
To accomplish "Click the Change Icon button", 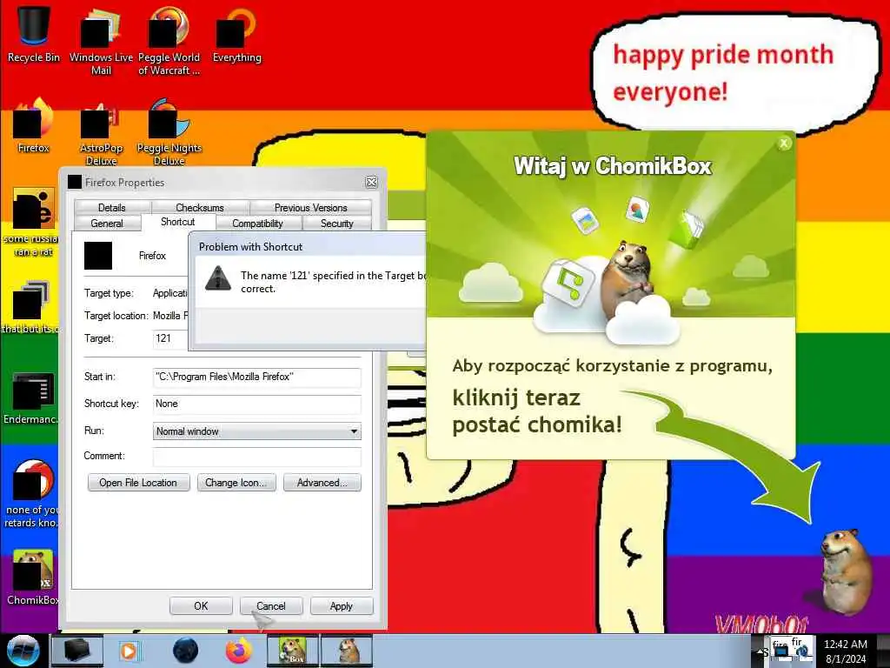I will coord(236,482).
